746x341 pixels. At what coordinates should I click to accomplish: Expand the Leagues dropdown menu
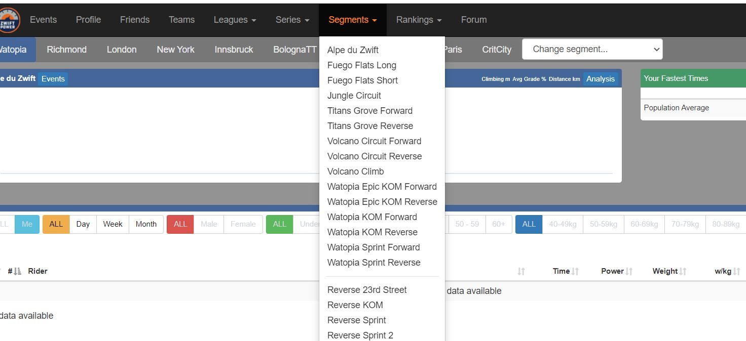[x=235, y=20]
